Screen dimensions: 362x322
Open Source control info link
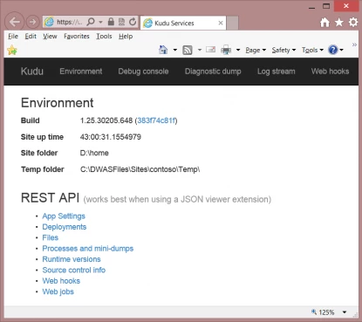(74, 270)
